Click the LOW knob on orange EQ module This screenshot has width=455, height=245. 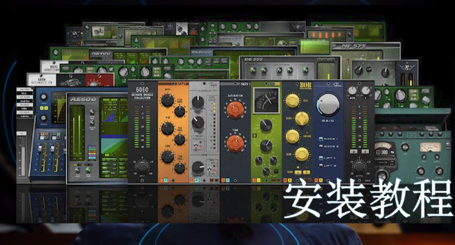tap(167, 157)
